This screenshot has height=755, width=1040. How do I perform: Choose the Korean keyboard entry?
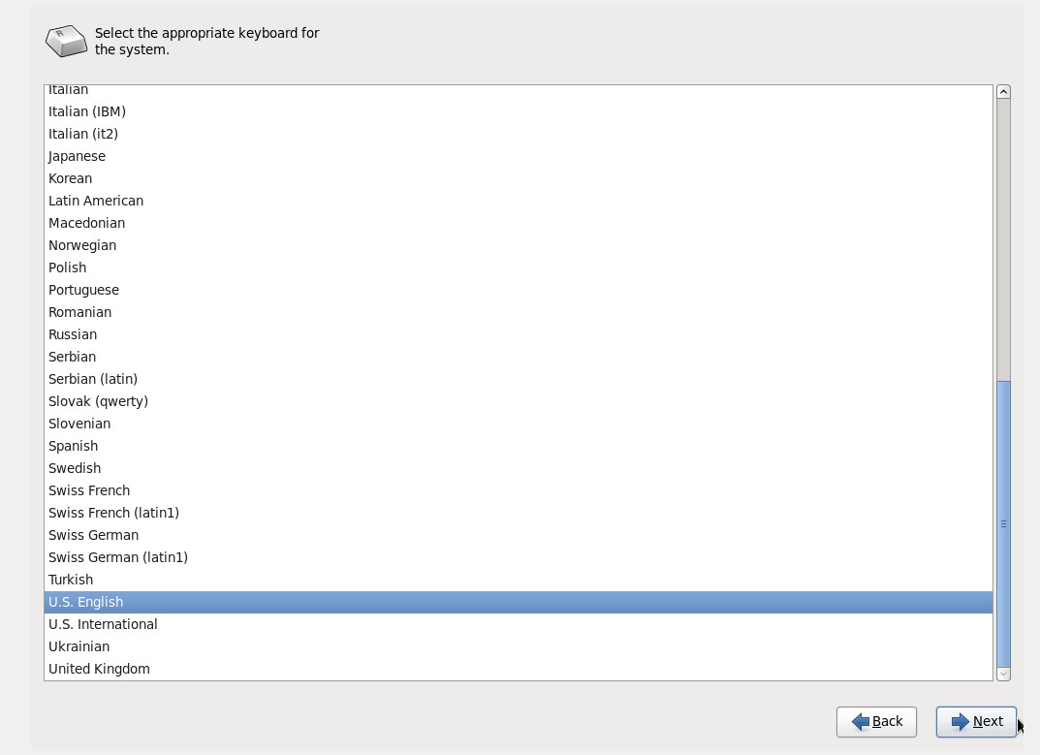point(518,178)
